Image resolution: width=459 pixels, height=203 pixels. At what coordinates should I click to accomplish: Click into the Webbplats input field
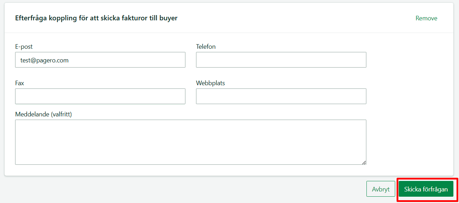tap(281, 96)
